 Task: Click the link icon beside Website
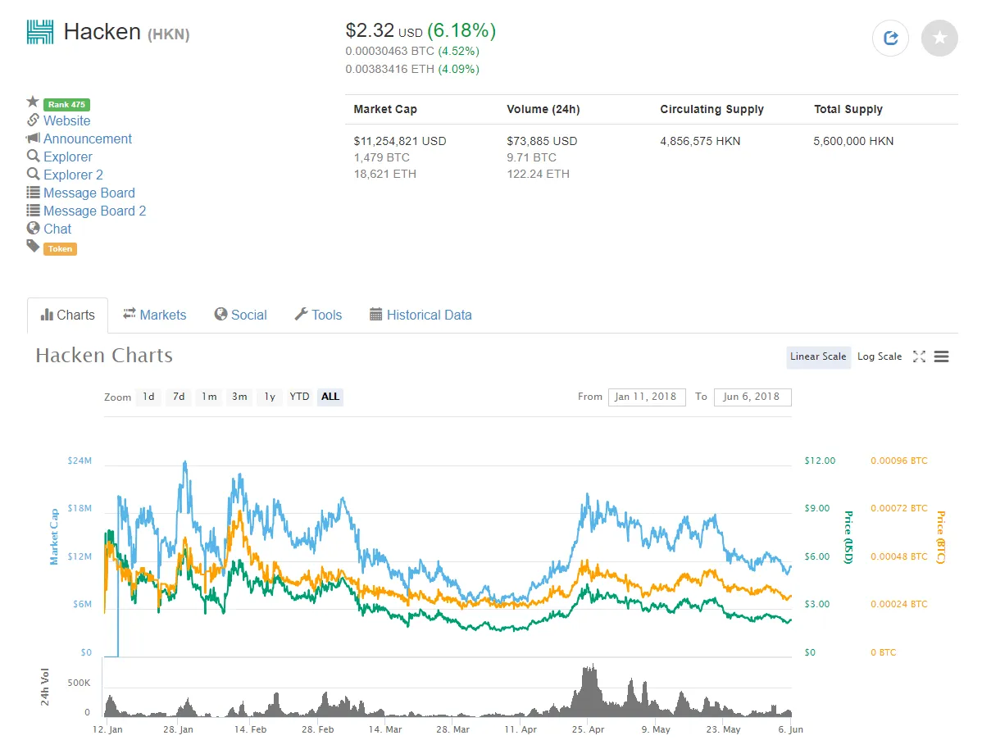point(33,120)
